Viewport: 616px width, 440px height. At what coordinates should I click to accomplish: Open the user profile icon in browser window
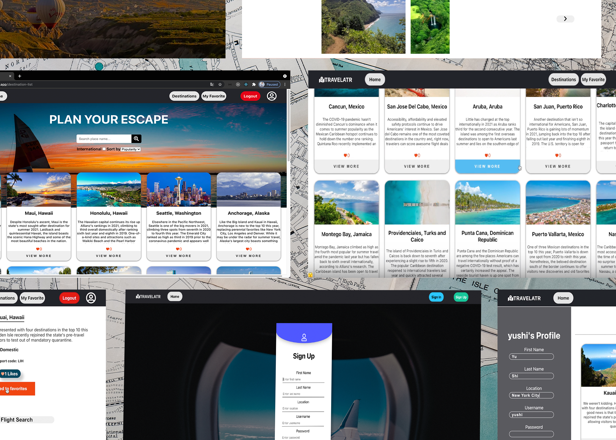coord(272,96)
